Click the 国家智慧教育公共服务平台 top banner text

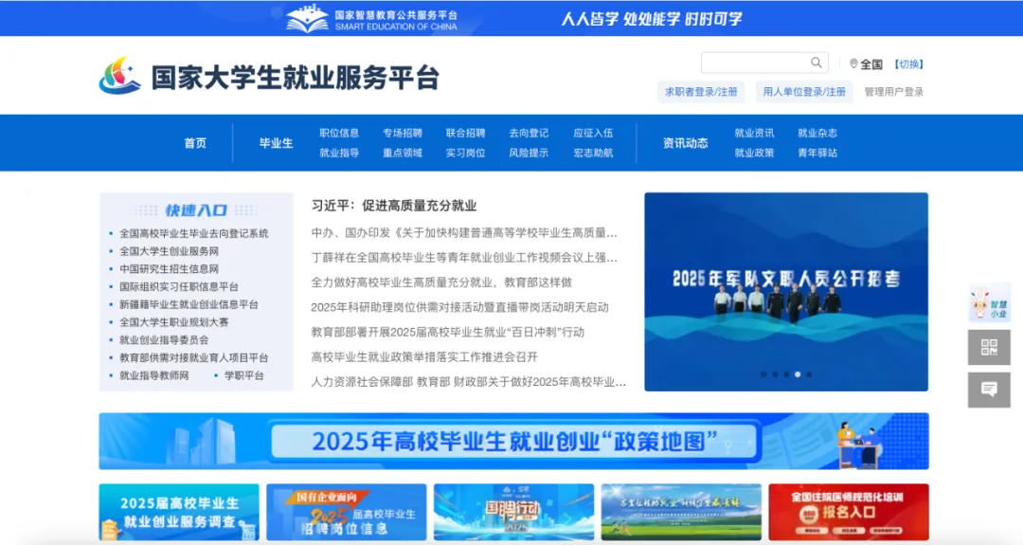[x=396, y=14]
